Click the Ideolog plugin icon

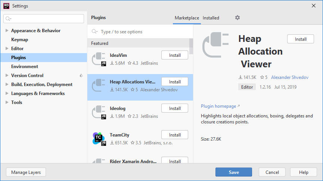tap(99, 112)
